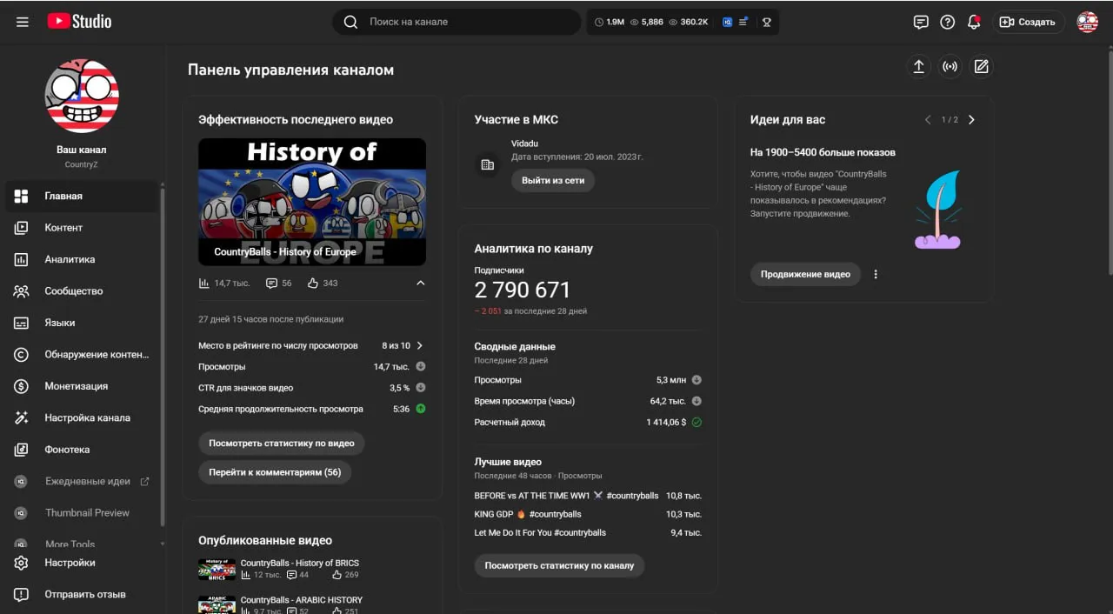The height and width of the screenshot is (614, 1113).
Task: Open Обнаружение контента in the sidebar
Action: [x=82, y=355]
